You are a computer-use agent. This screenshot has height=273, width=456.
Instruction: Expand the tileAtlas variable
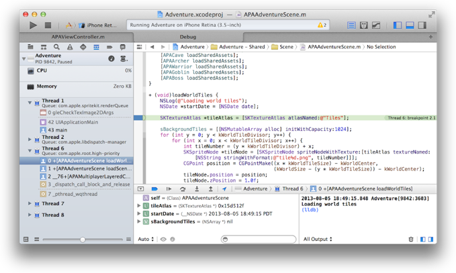tap(139, 206)
